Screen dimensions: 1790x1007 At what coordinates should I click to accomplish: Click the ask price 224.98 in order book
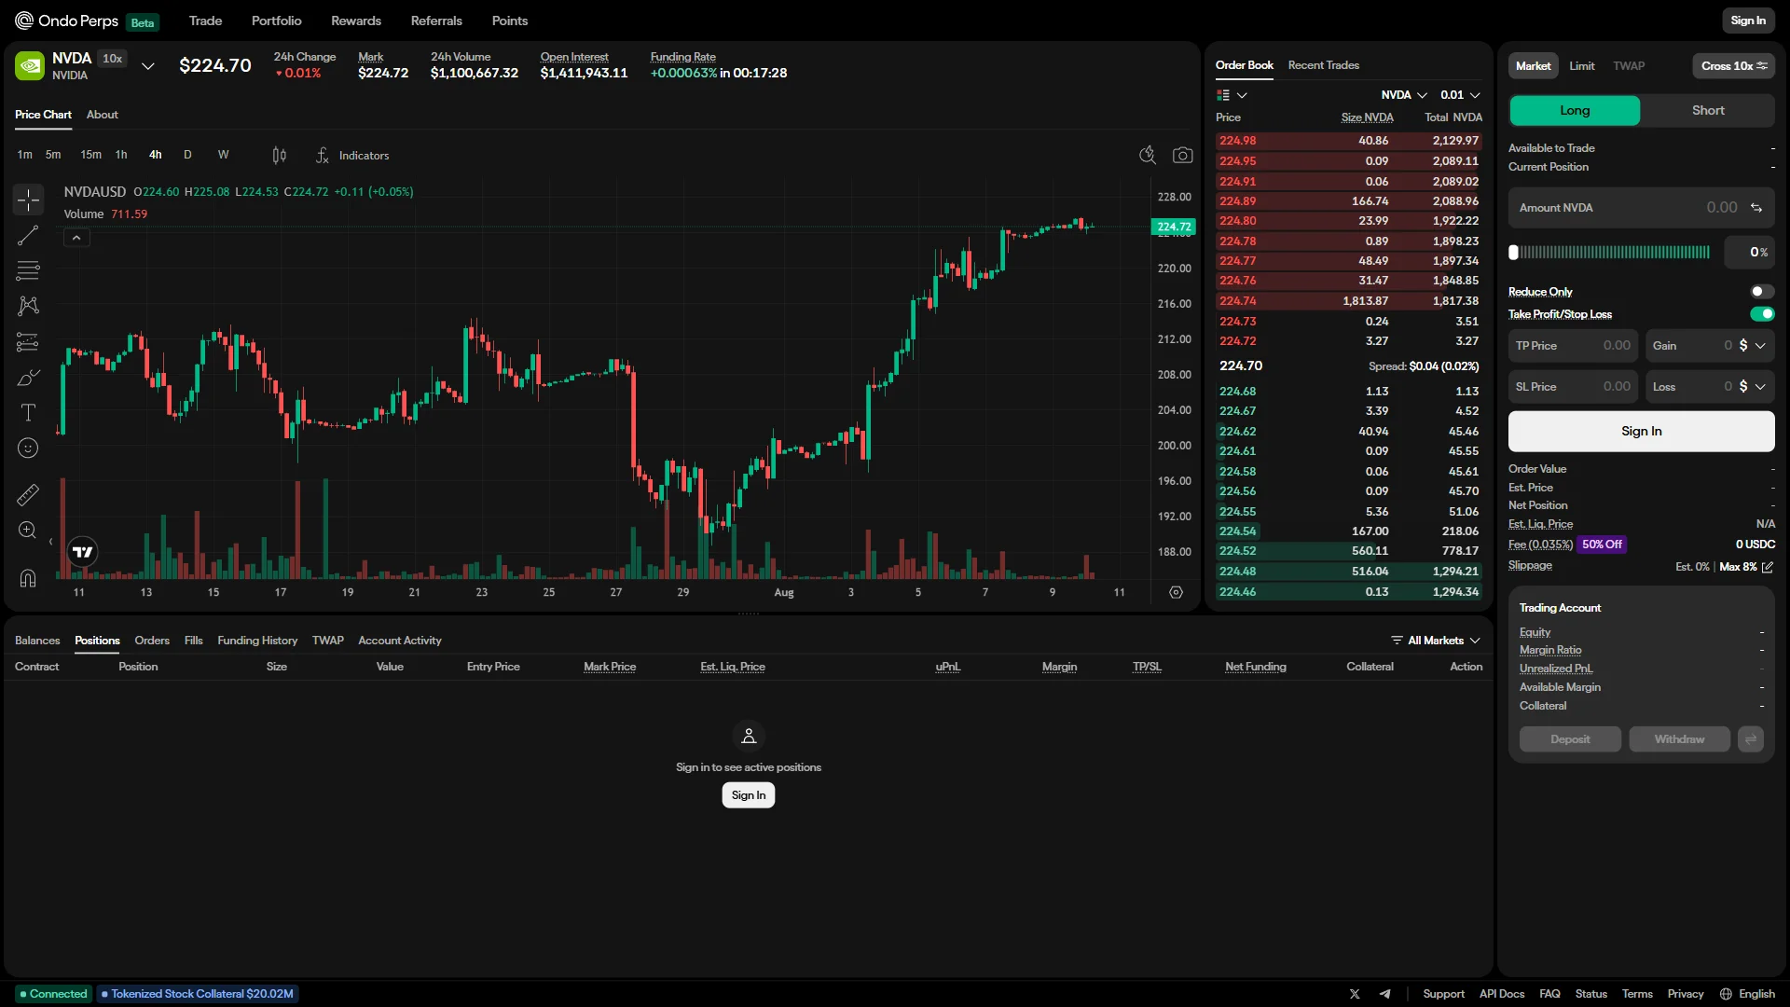(x=1237, y=141)
